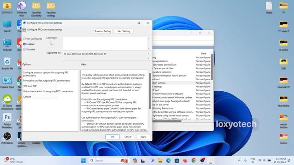Select the This PC desktop icon
294x165 pixels.
[7, 27]
